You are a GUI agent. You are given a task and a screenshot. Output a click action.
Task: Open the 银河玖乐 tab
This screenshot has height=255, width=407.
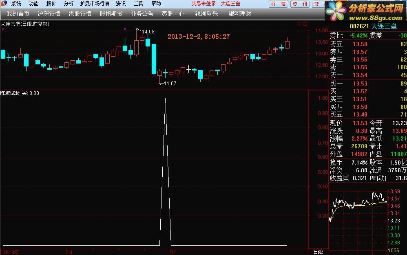click(206, 14)
